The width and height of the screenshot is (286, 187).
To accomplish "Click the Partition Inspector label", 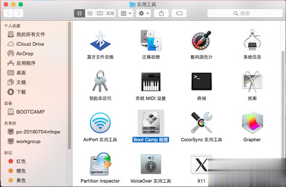I will coord(100,181).
